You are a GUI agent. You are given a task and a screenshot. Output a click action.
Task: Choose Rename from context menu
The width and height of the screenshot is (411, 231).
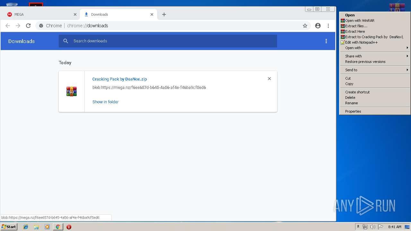[x=375, y=103]
